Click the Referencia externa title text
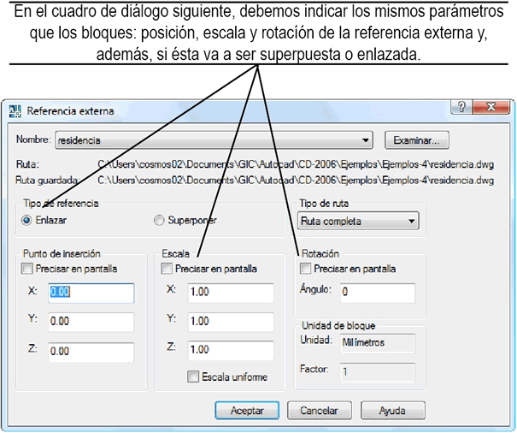This screenshot has width=517, height=433. point(70,111)
